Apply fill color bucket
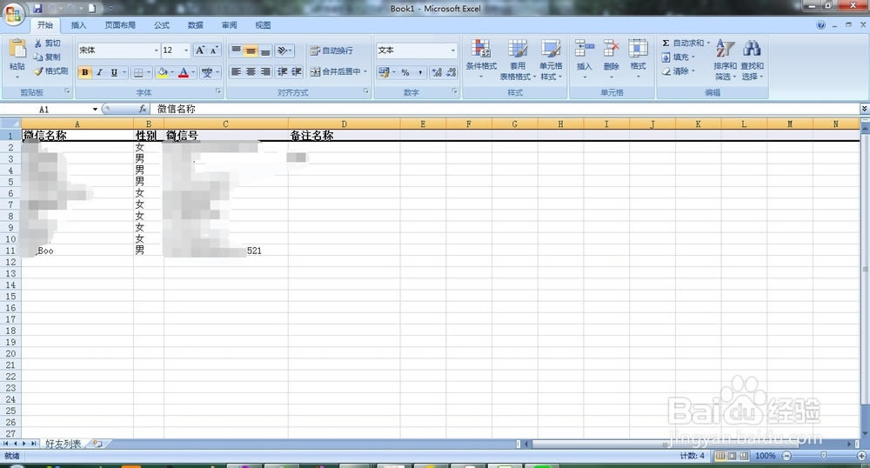870x468 pixels. (163, 72)
